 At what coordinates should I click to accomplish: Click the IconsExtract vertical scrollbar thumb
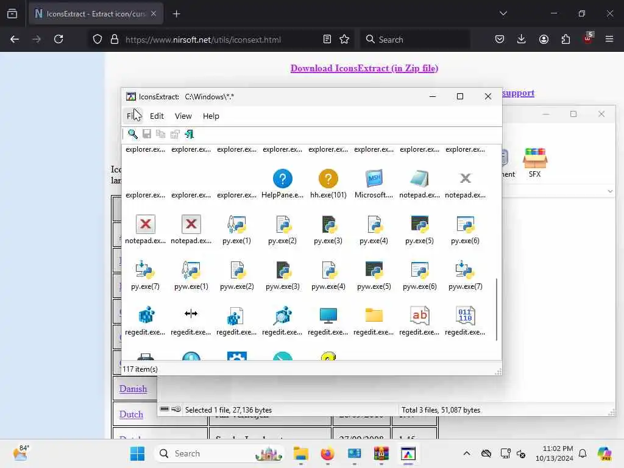click(x=497, y=310)
